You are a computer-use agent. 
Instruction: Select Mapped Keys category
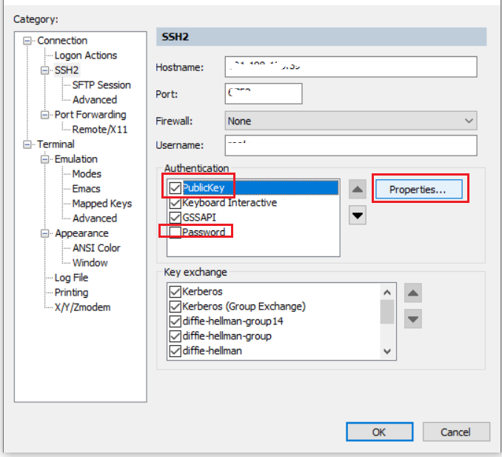pyautogui.click(x=102, y=204)
